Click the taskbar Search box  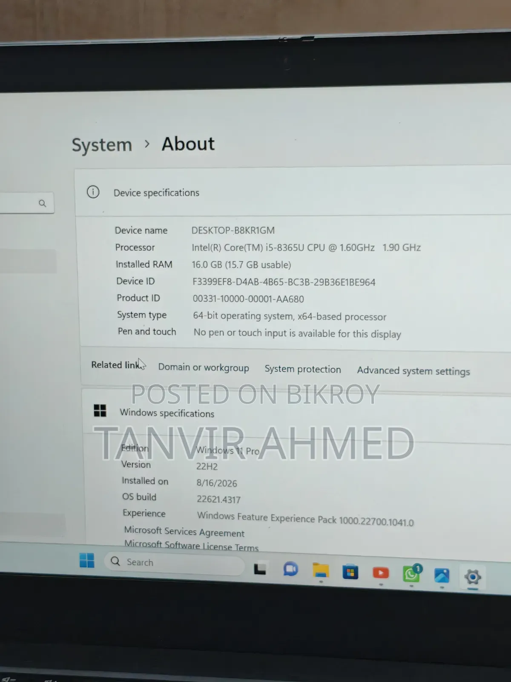point(175,563)
